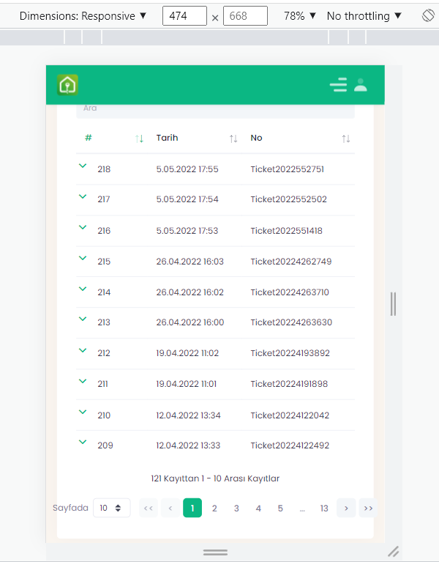Click the viewport width field 474
The image size is (439, 562).
click(x=184, y=16)
